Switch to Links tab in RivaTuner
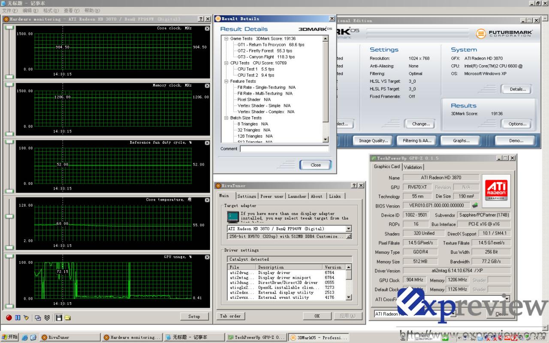The width and height of the screenshot is (549, 343). (335, 196)
